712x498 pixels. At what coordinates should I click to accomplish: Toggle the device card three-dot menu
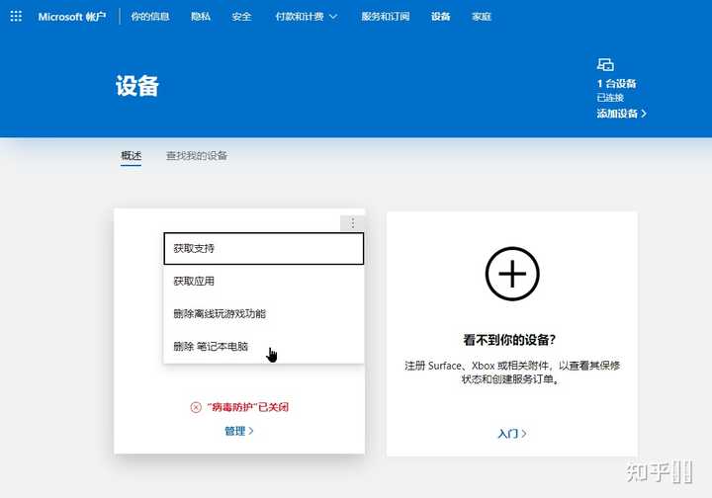point(352,222)
